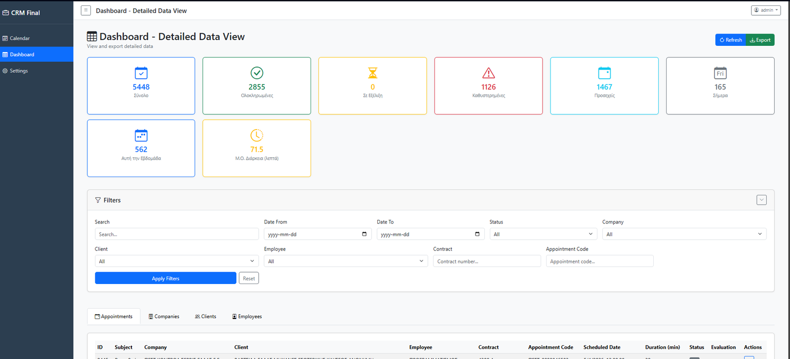
Task: Click the calendar week icon above 562
Action: [141, 135]
